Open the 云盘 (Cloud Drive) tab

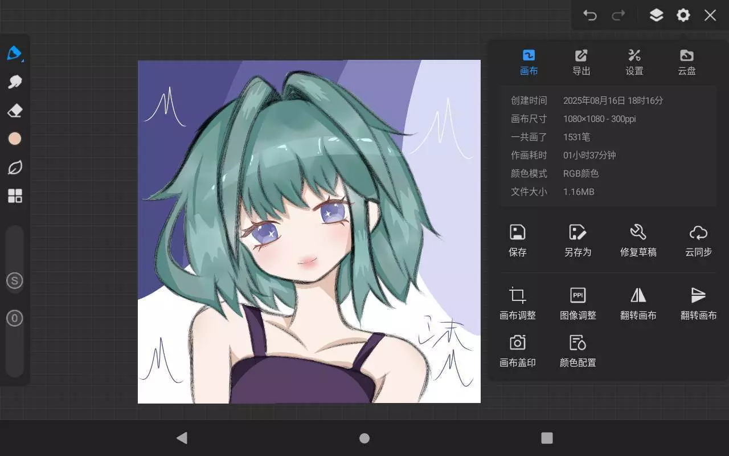coord(686,62)
